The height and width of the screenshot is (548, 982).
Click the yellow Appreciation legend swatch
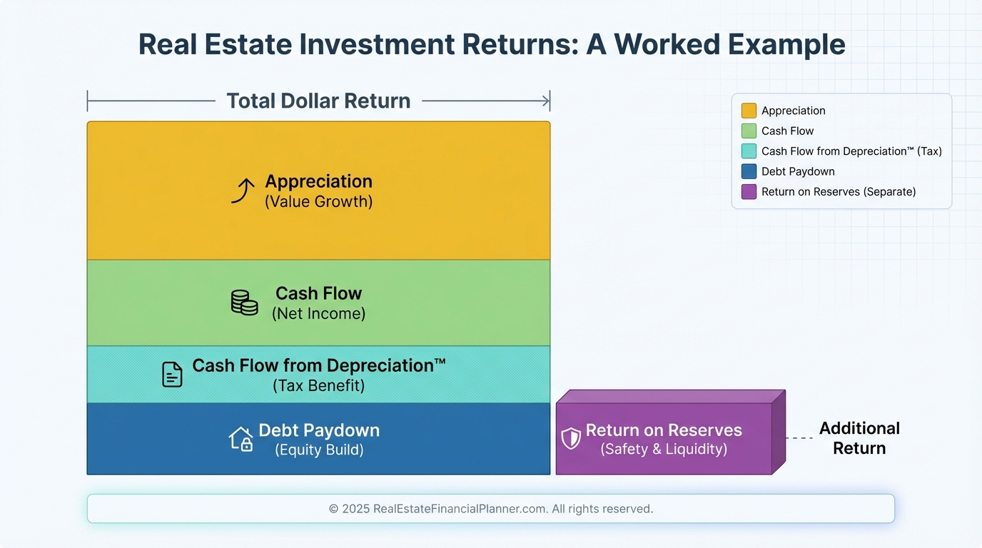(749, 111)
